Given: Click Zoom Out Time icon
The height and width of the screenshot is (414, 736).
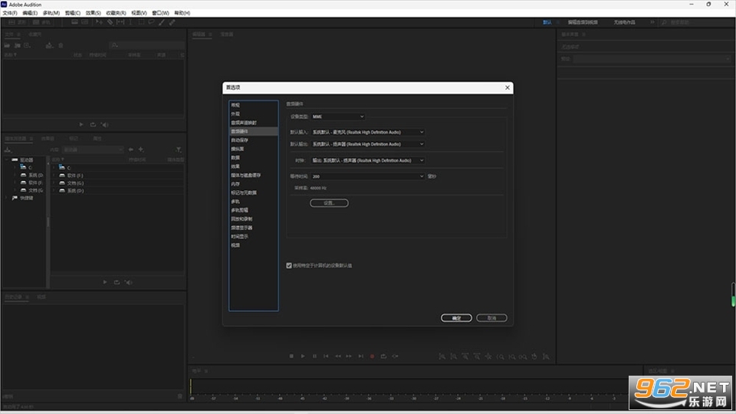Looking at the screenshot, I should pos(476,356).
